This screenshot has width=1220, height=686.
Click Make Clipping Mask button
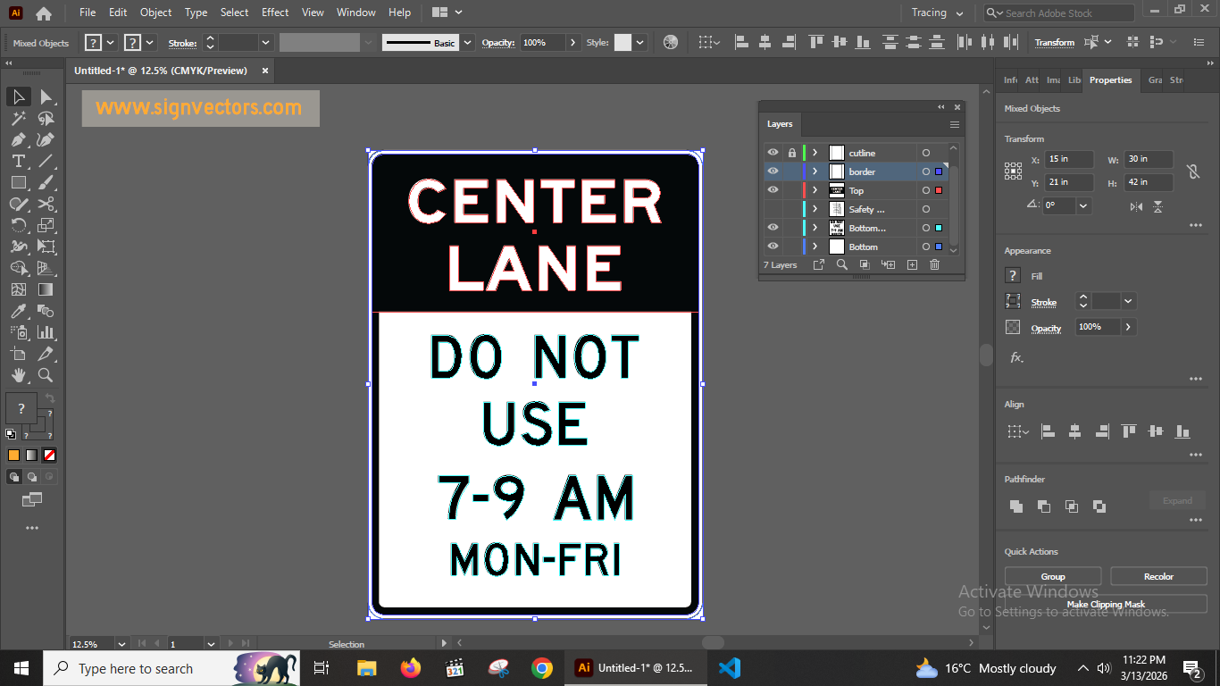1106,604
